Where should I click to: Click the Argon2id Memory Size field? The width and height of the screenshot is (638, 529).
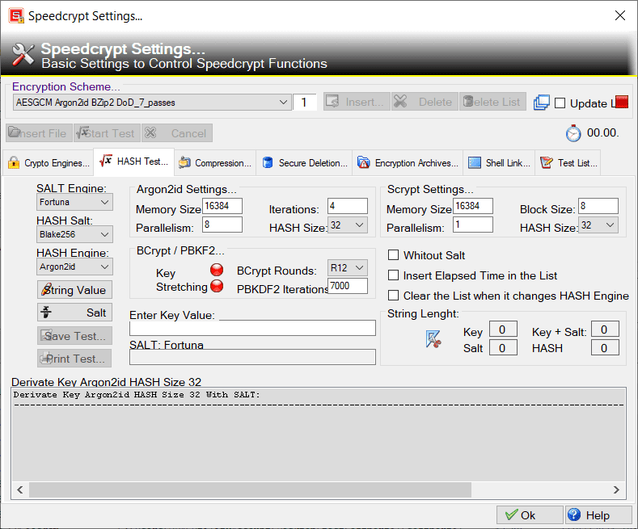222,206
